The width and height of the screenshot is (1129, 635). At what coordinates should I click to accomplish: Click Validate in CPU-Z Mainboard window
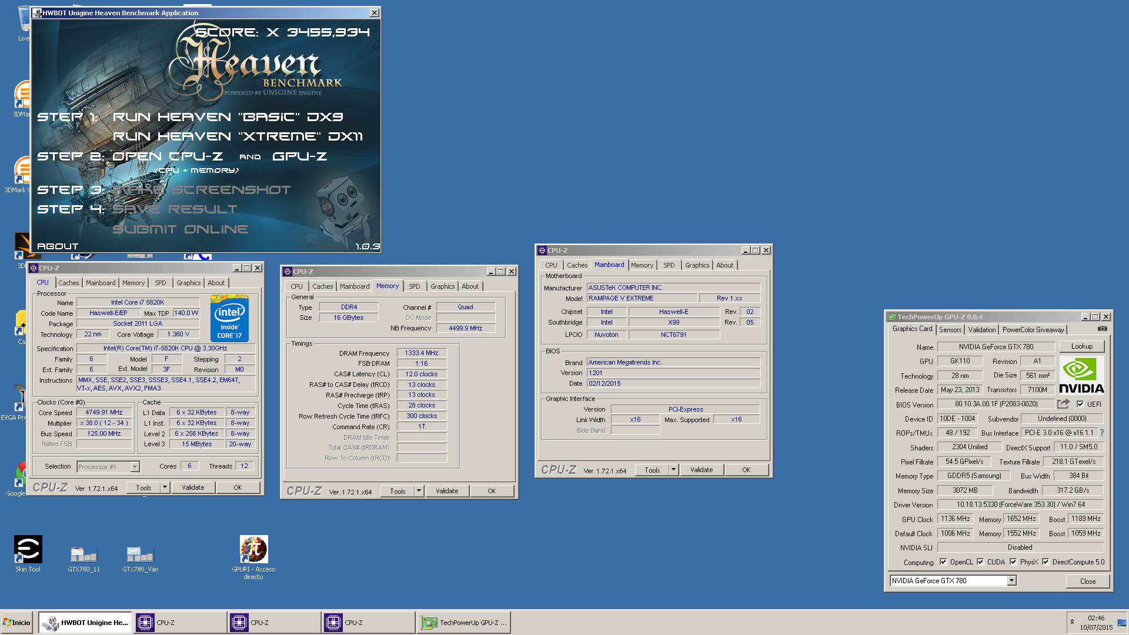point(702,470)
